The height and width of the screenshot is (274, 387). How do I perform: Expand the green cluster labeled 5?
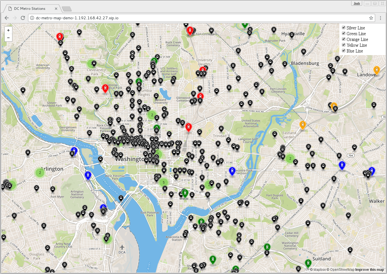point(164,182)
